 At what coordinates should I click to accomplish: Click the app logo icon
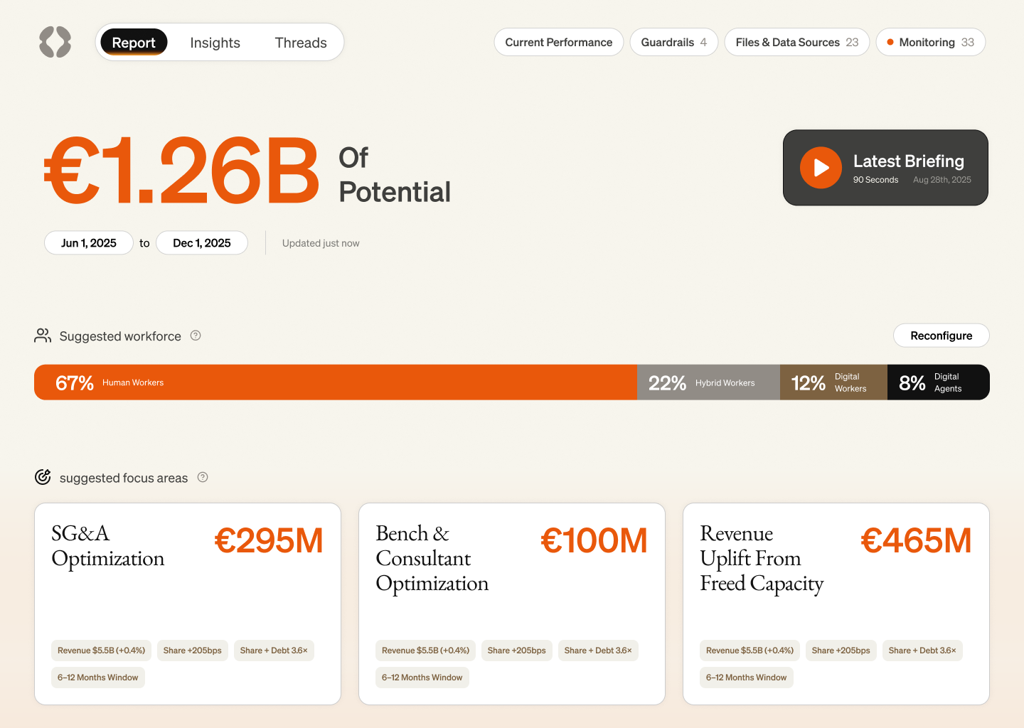(55, 42)
